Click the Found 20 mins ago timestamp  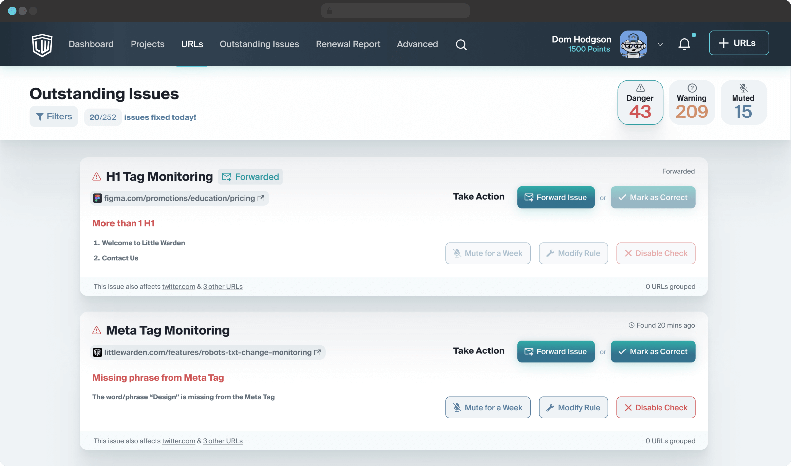click(x=661, y=325)
